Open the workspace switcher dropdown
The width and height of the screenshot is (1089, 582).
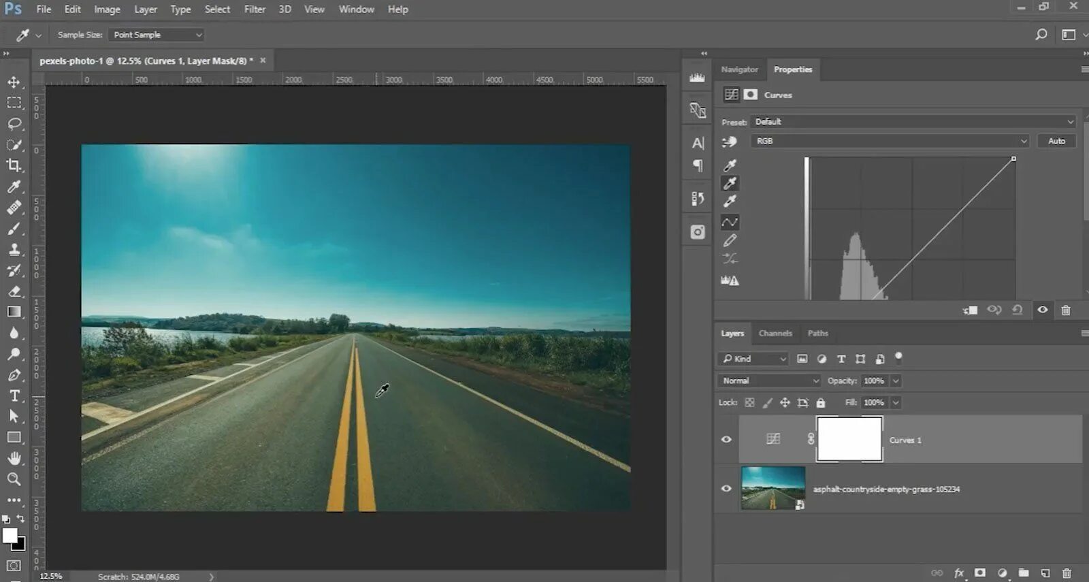click(1073, 34)
